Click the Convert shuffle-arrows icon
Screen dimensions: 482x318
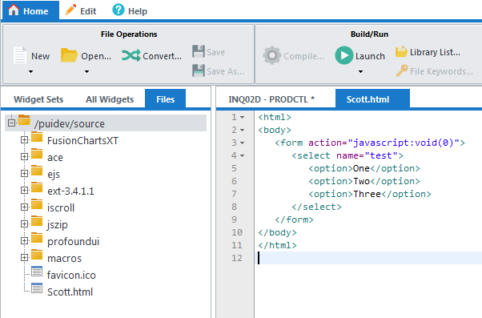click(131, 55)
